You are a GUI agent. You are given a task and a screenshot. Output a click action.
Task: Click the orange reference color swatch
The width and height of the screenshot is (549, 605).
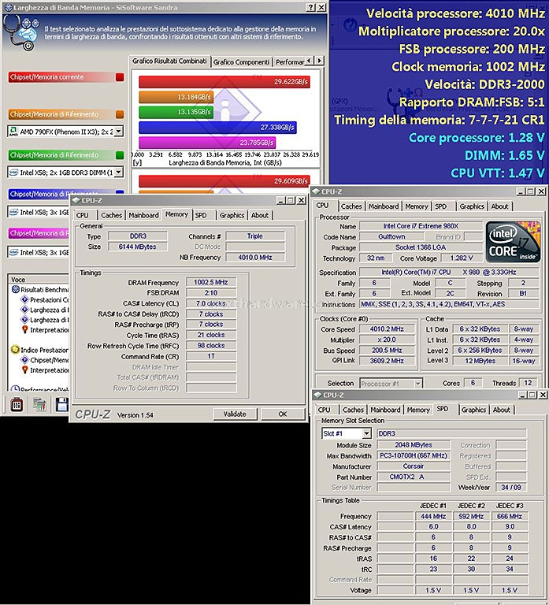(120, 114)
